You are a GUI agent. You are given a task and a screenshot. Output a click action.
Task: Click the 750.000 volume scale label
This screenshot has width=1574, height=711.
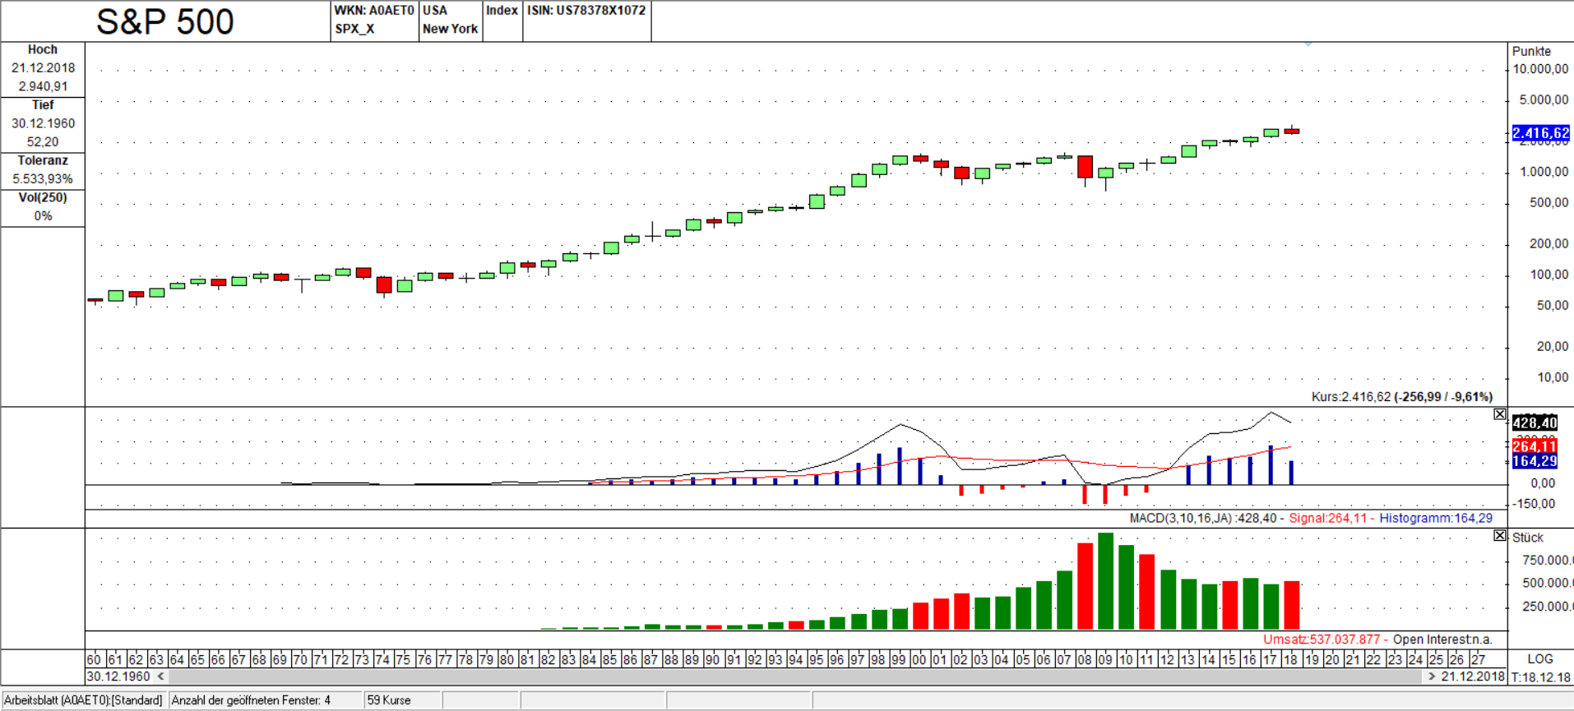click(1546, 561)
